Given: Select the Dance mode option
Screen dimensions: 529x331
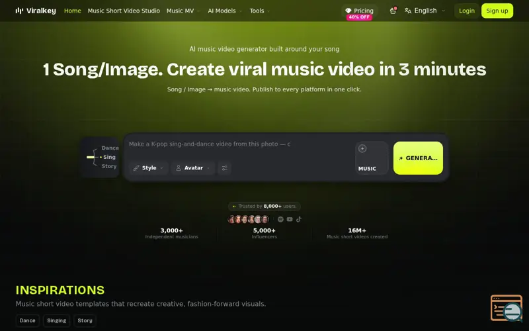Looking at the screenshot, I should click(110, 148).
